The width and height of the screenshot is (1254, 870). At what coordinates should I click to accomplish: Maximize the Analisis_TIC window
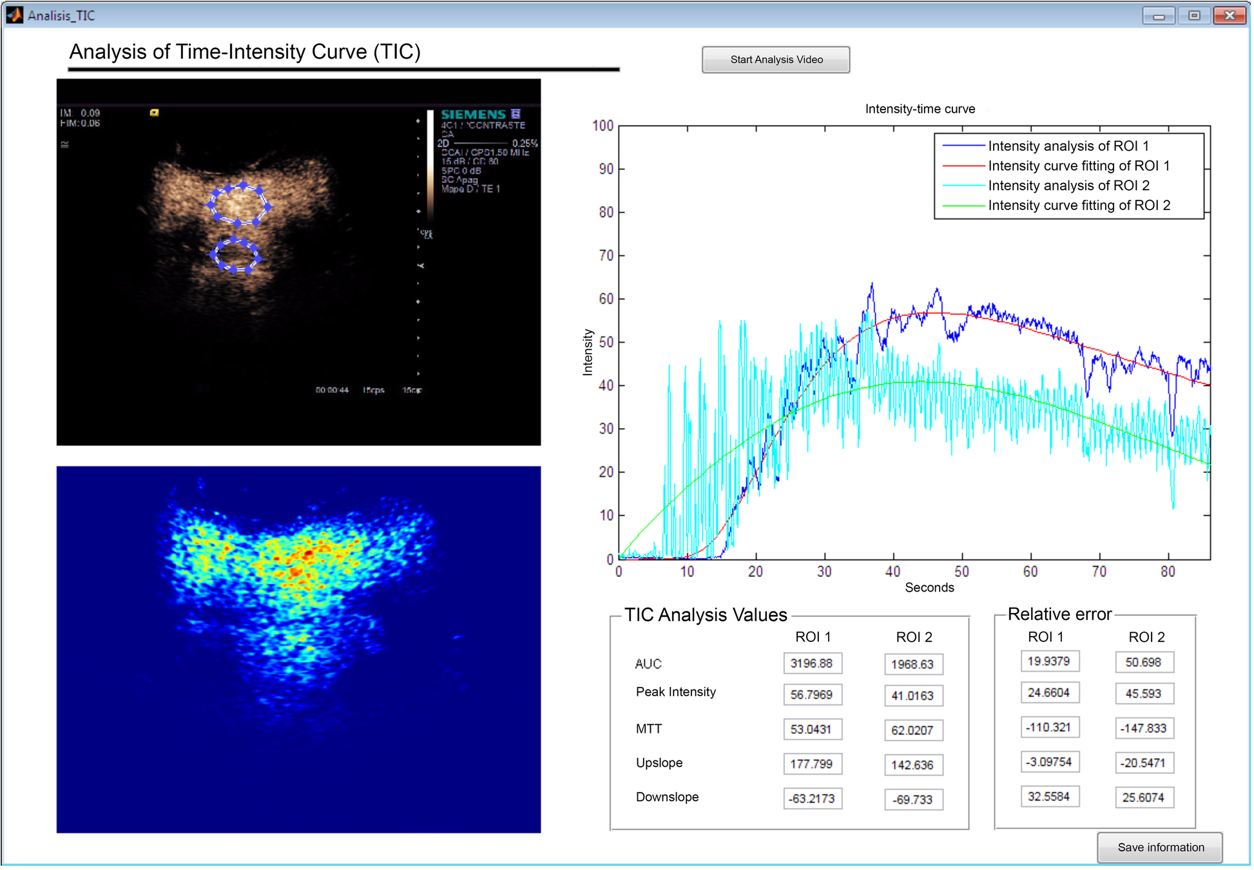1194,15
